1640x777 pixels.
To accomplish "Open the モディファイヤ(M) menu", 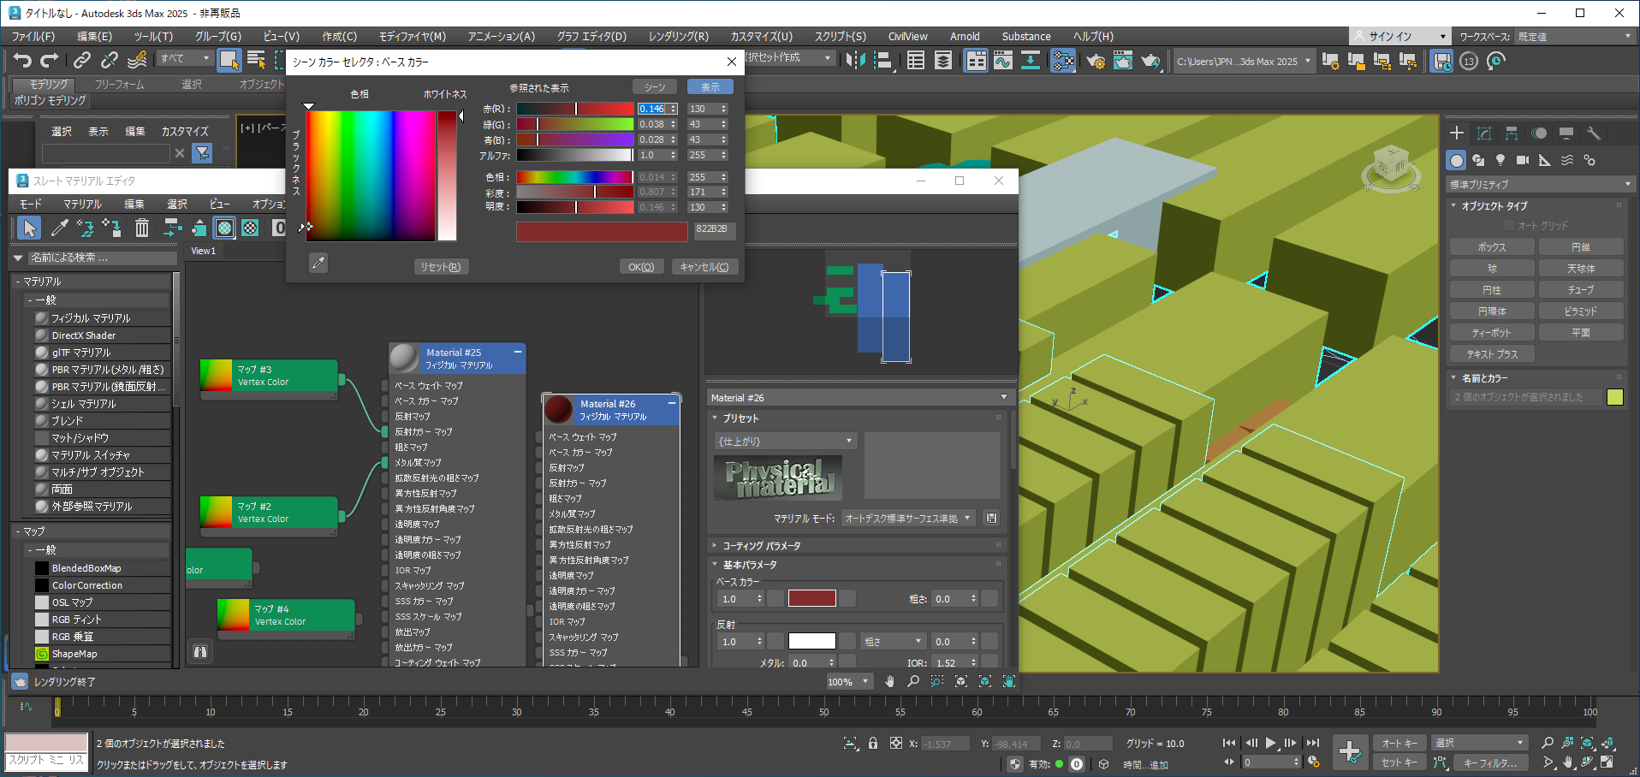I will [x=413, y=36].
